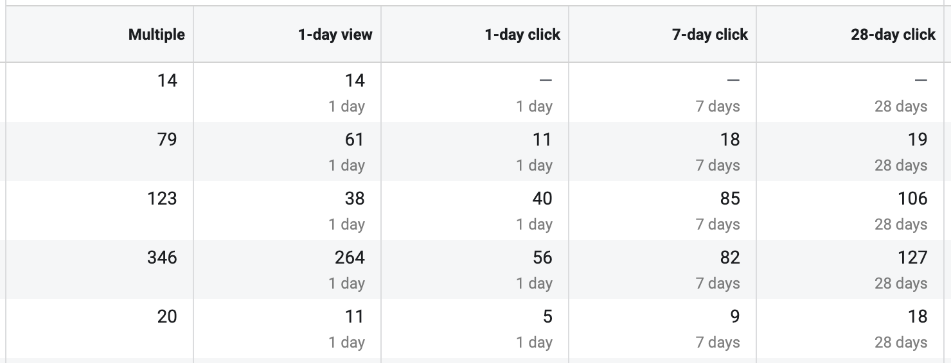Image resolution: width=951 pixels, height=363 pixels.
Task: Select the 106 value in 28-day click
Action: (x=912, y=198)
